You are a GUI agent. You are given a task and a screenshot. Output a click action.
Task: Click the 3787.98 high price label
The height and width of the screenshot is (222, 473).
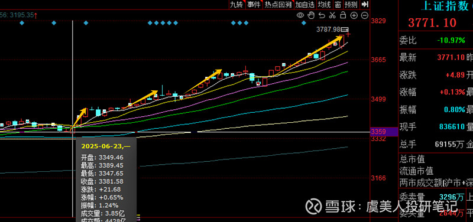pos(329,30)
